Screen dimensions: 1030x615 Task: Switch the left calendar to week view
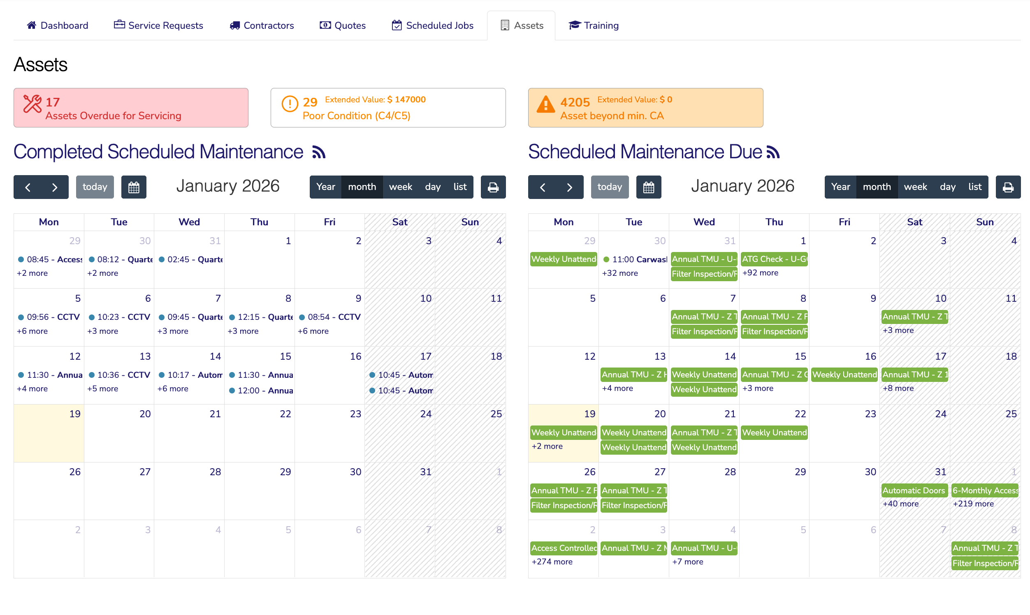(x=400, y=187)
